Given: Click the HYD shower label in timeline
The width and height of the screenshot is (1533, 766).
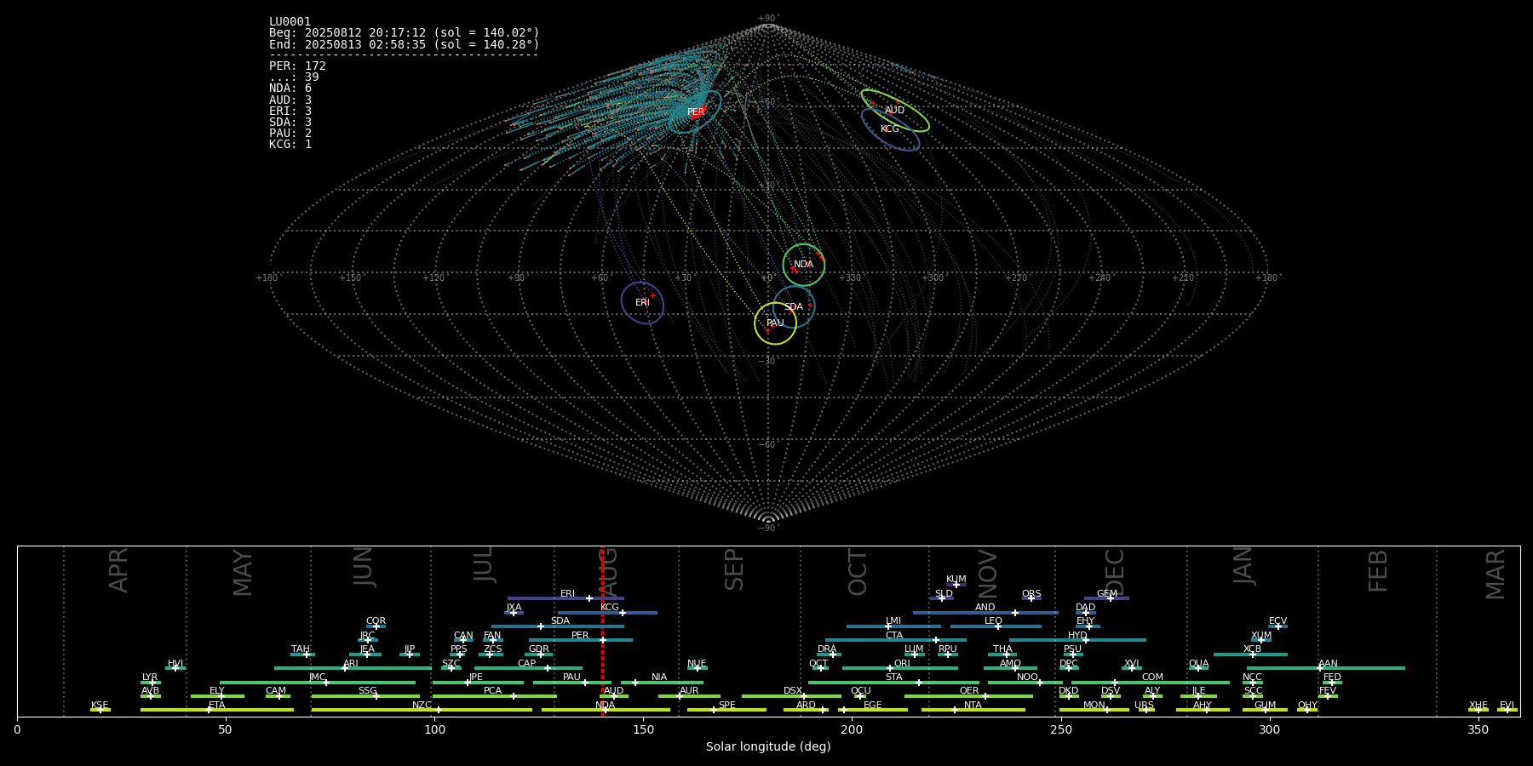Looking at the screenshot, I should click(x=1078, y=636).
